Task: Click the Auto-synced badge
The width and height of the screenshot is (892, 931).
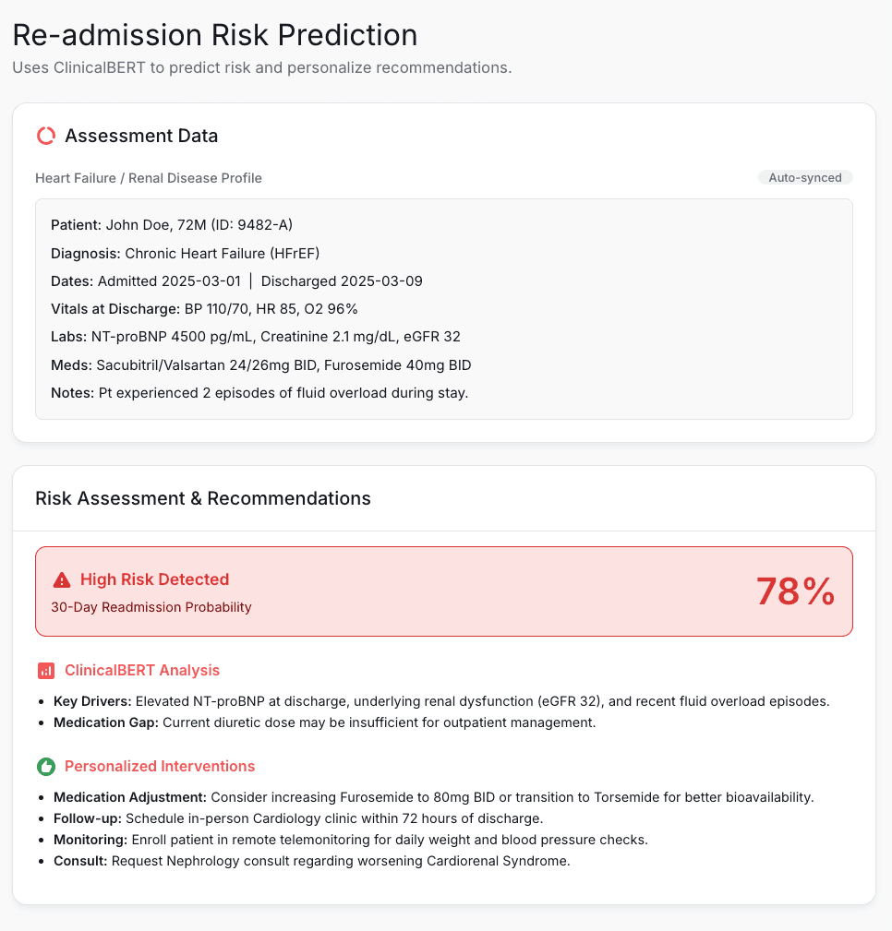Action: [805, 177]
